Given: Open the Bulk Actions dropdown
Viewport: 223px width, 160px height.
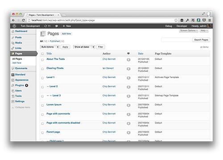Looking at the screenshot, I should [x=50, y=47].
